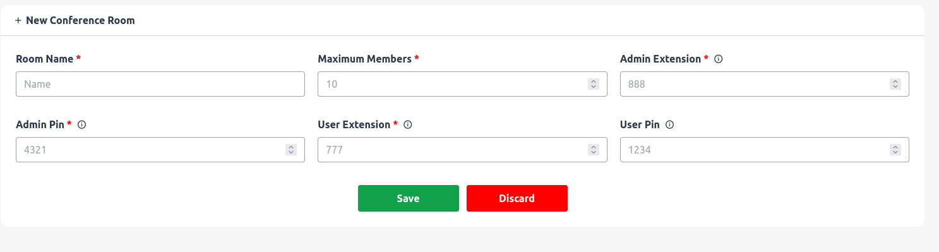Click the User Pin spinner arrows
This screenshot has width=939, height=252.
point(895,150)
